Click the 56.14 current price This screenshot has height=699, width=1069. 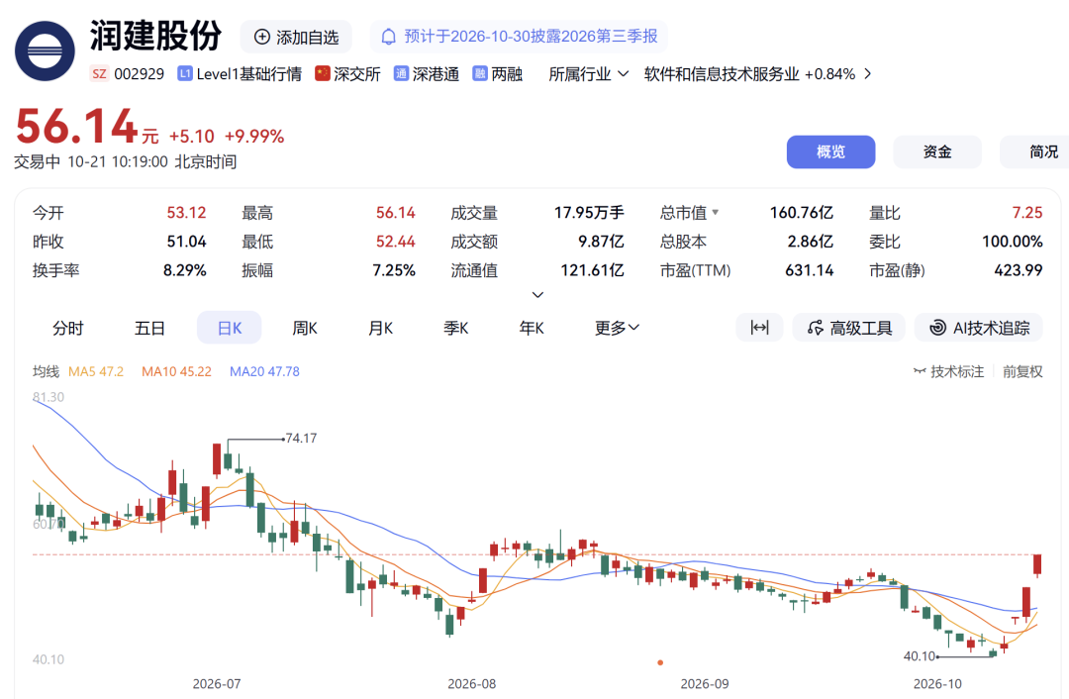click(x=77, y=127)
